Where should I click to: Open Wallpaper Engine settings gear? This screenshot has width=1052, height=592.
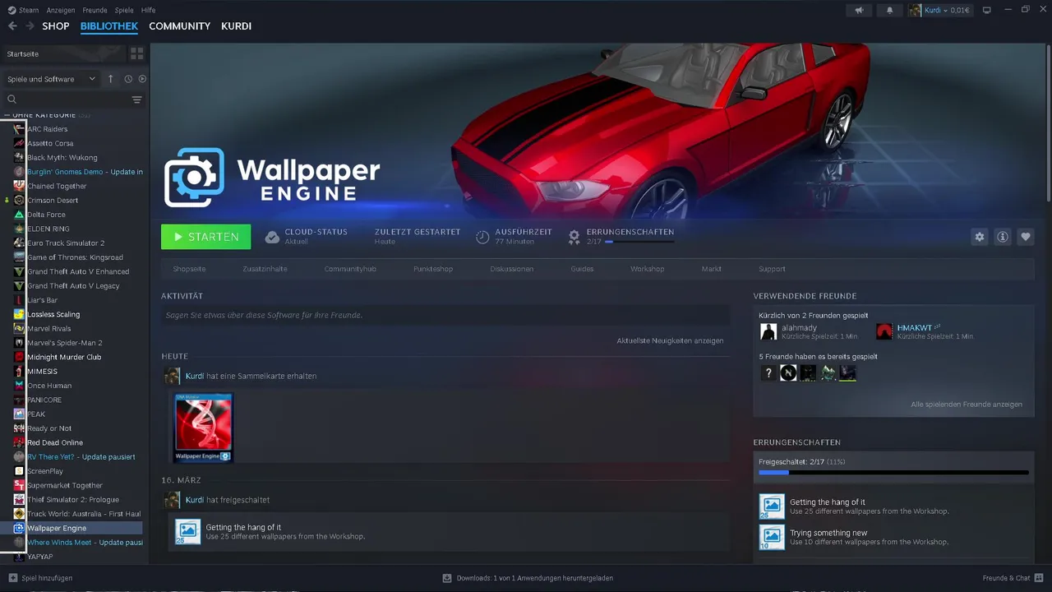(x=979, y=237)
